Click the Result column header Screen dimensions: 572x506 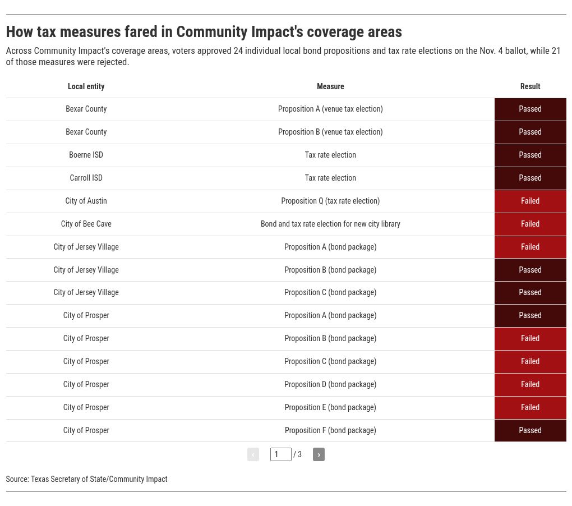(x=530, y=86)
